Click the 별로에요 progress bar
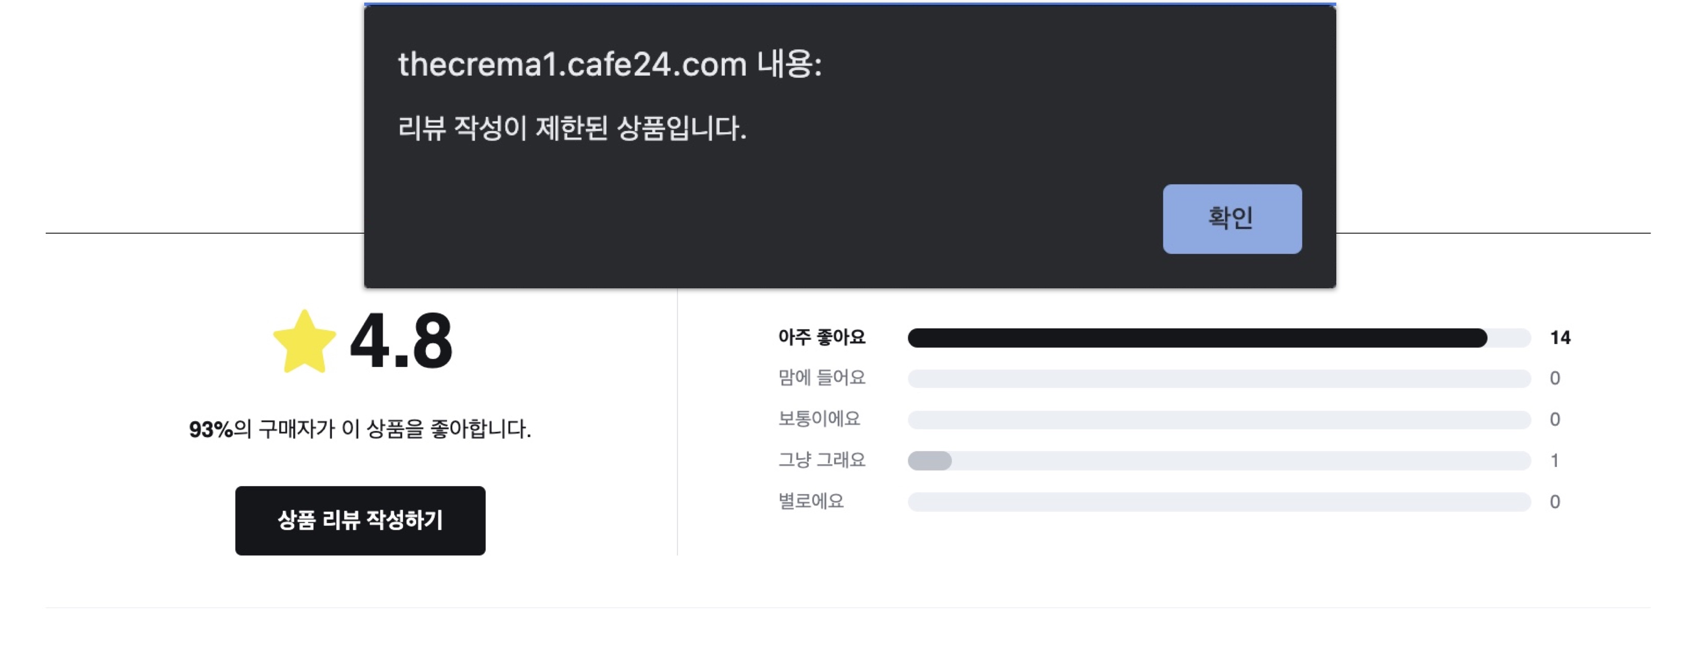Viewport: 1700px width, 659px height. [x=1218, y=502]
